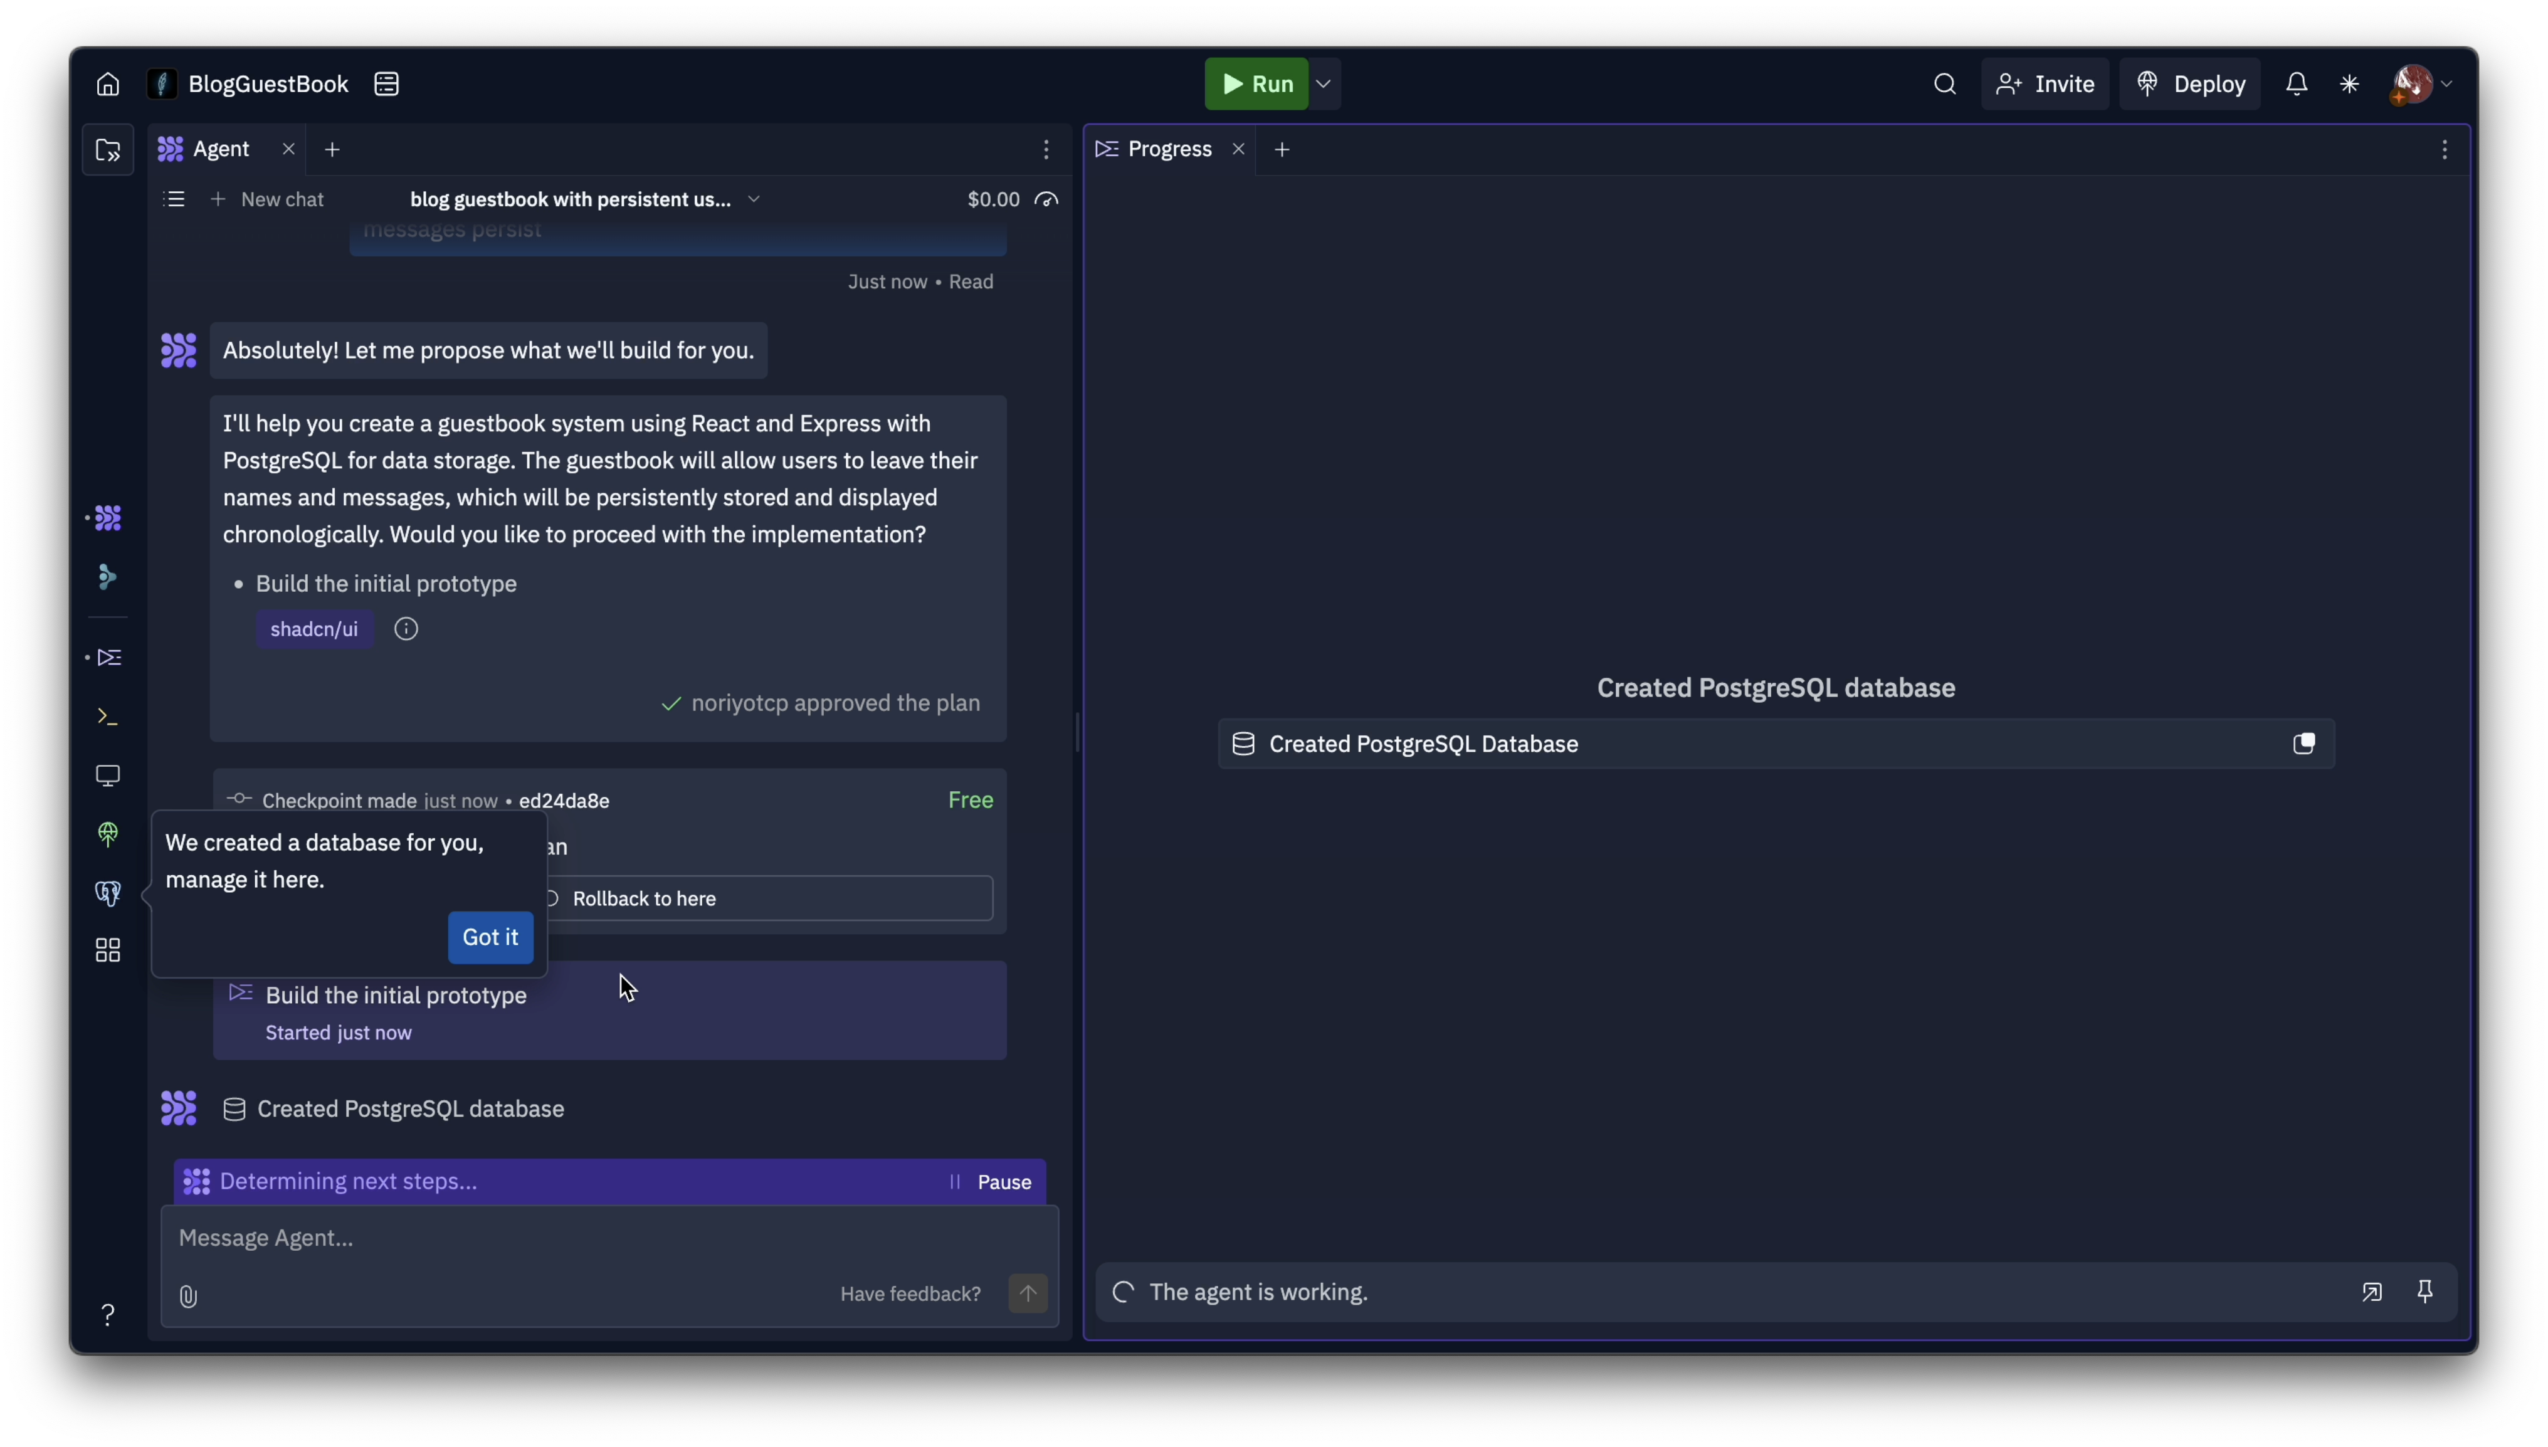Copy the Created PostgreSQL Database entry
The image size is (2548, 1447).
pos(2303,744)
